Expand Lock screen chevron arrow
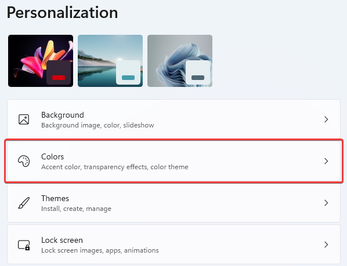 [326, 245]
